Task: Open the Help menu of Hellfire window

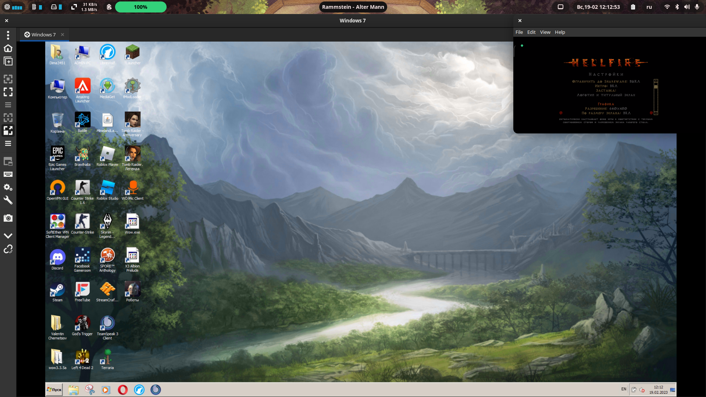Action: 560,32
